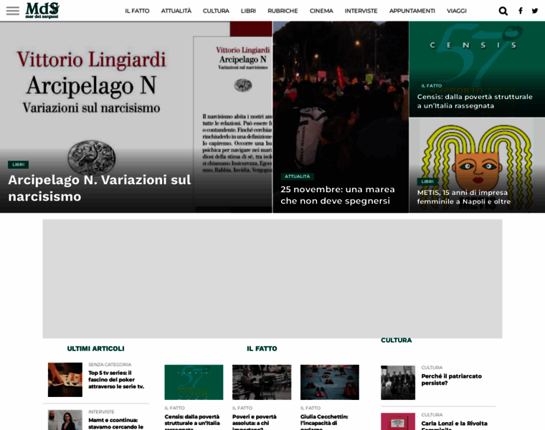Image resolution: width=545 pixels, height=430 pixels.
Task: Click the ATTUALITÀ tag on 25 novembre story
Action: coord(297,176)
